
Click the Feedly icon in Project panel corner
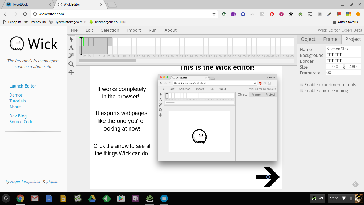[x=355, y=184]
